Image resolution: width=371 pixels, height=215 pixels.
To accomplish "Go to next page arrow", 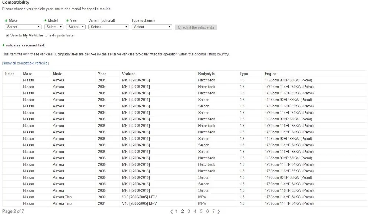I will [x=219, y=211].
